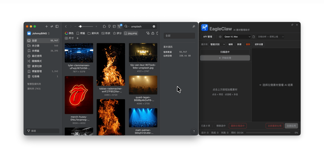The width and height of the screenshot is (324, 160).
Task: Adjust the thumbnail size slider
Action: pyautogui.click(x=86, y=27)
